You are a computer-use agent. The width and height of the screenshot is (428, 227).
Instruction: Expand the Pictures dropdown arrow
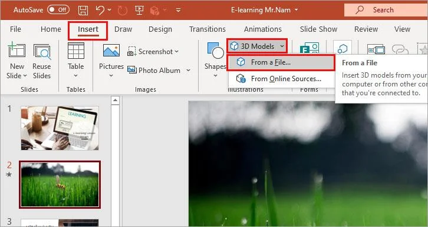click(x=111, y=76)
